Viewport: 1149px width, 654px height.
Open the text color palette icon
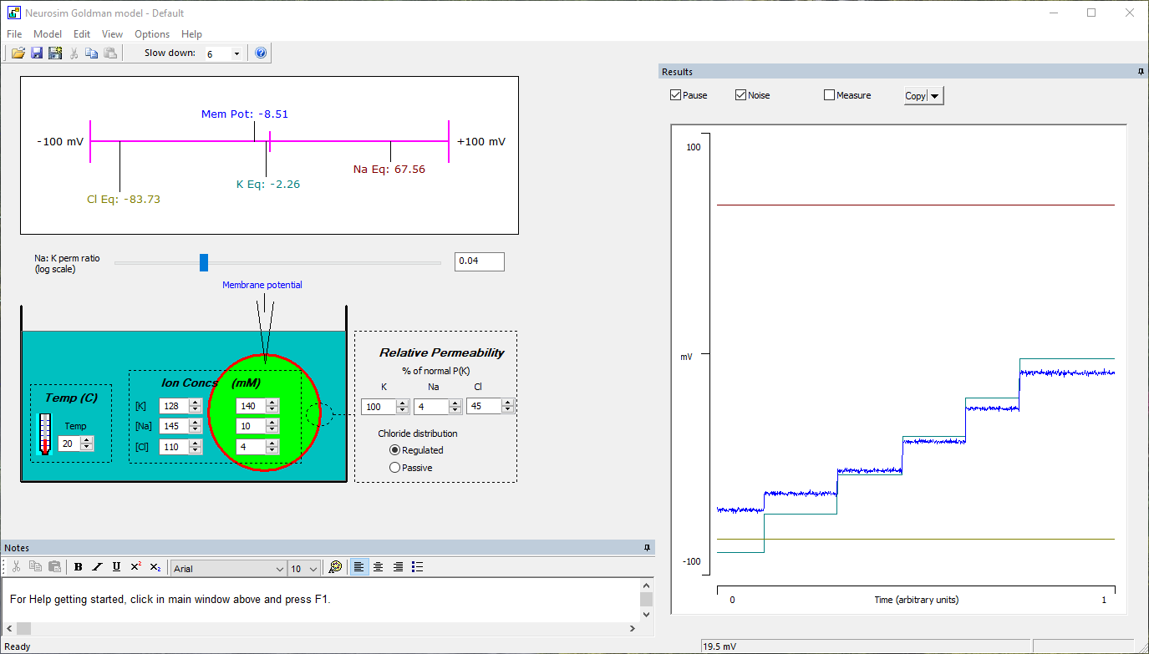pyautogui.click(x=335, y=567)
